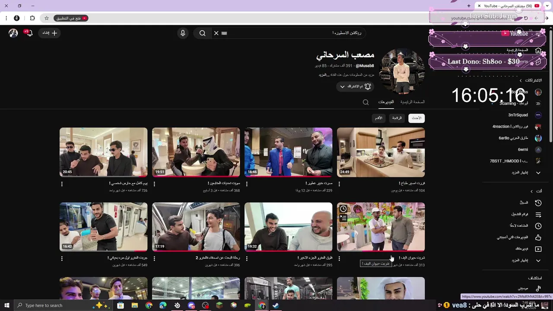This screenshot has height=311, width=553.
Task: Open the 19:51 video thumbnail
Action: 196,152
